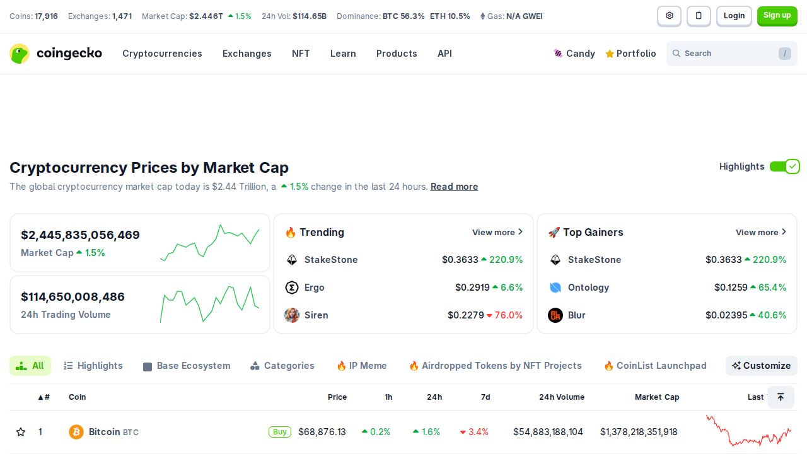Screen dimensions: 807x454
Task: Open the Products menu
Action: coord(397,54)
